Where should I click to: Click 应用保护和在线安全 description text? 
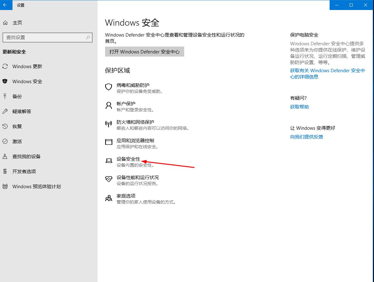tap(137, 147)
